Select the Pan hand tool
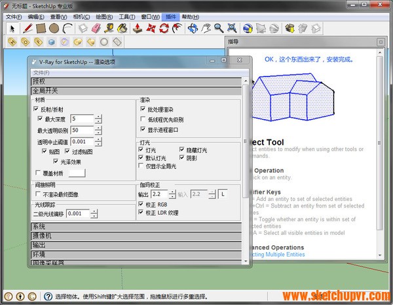This screenshot has height=305, width=393. [206, 28]
